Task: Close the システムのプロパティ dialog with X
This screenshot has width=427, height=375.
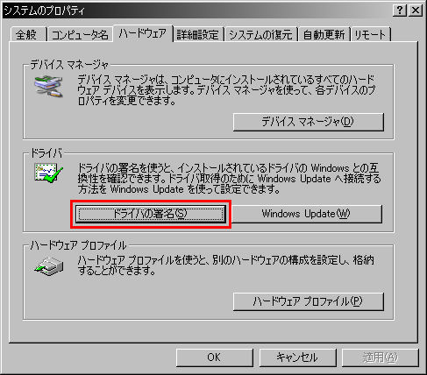Action: pos(415,11)
